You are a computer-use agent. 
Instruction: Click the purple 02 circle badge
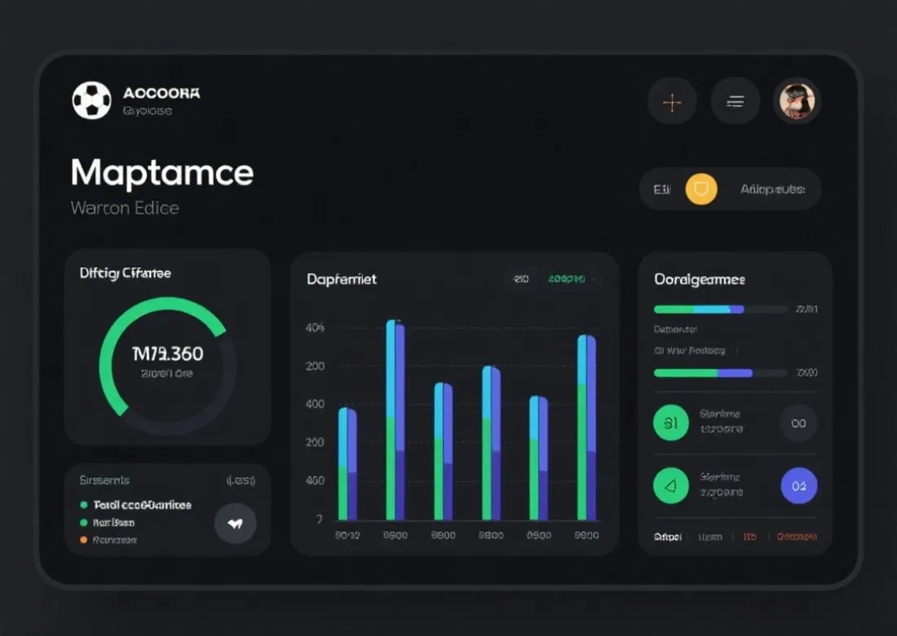tap(798, 486)
